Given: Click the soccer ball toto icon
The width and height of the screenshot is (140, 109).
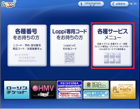Looking at the screenshot, I should pyautogui.click(x=118, y=61).
